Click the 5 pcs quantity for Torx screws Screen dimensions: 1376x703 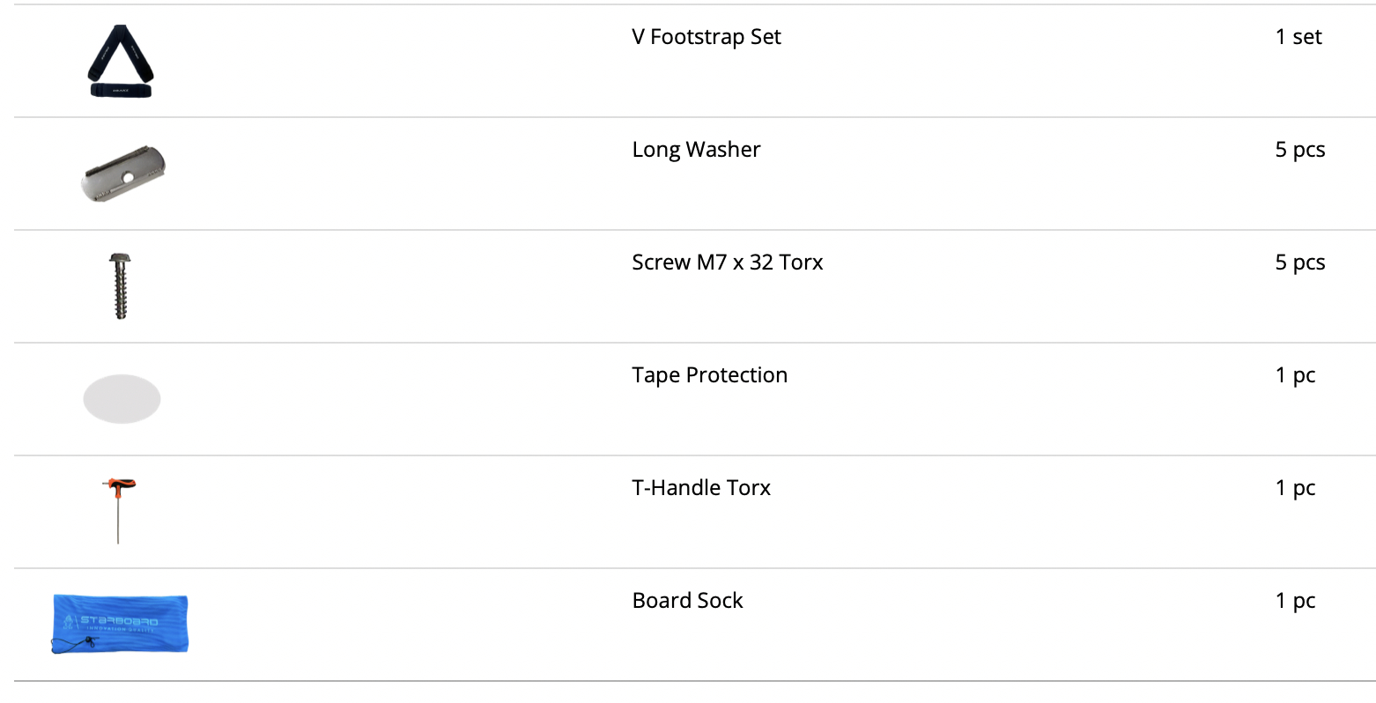coord(1300,263)
